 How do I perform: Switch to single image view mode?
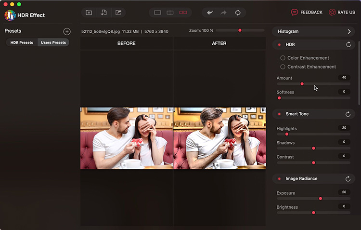pos(157,13)
